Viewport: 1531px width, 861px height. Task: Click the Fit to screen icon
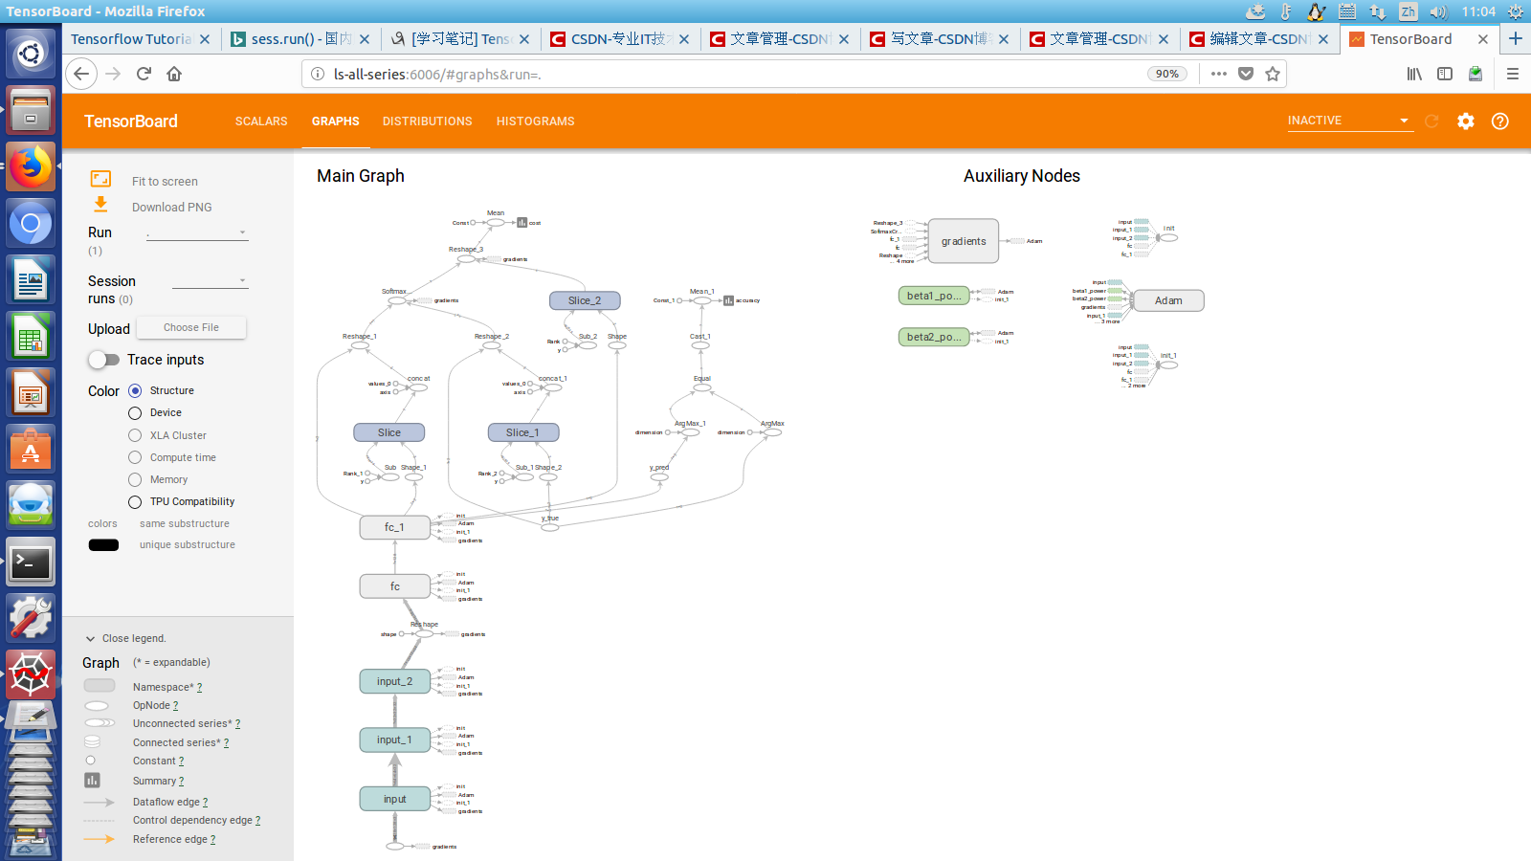[x=100, y=179]
